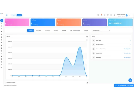Click the clock icon in top bar

click(111, 15)
